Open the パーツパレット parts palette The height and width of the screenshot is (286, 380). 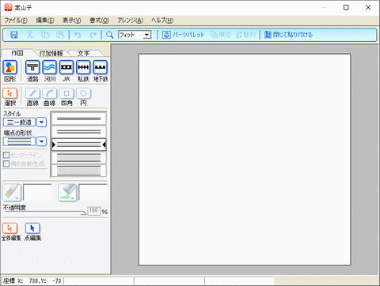pyautogui.click(x=183, y=35)
